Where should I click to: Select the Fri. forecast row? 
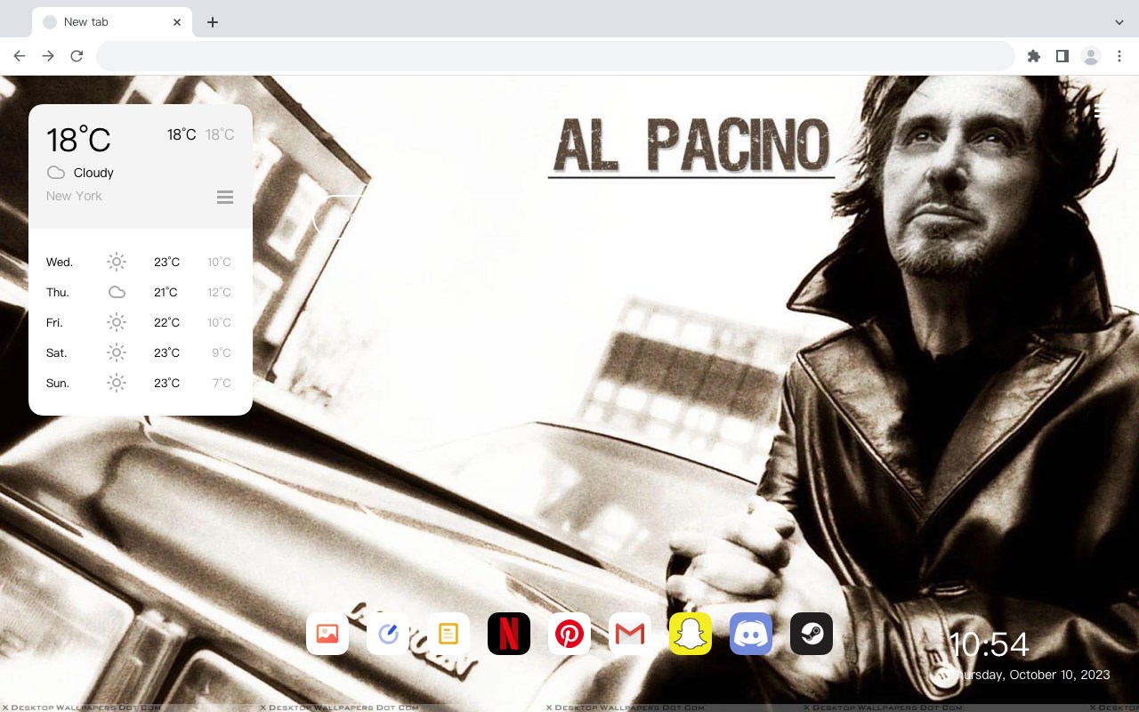point(140,322)
